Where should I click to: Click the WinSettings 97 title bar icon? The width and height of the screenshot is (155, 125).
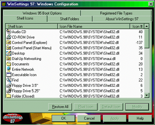(x=4, y=4)
